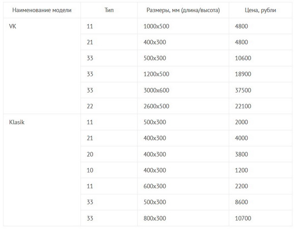The image size is (297, 229).
Task: Click the price 37500
Action: click(x=260, y=90)
